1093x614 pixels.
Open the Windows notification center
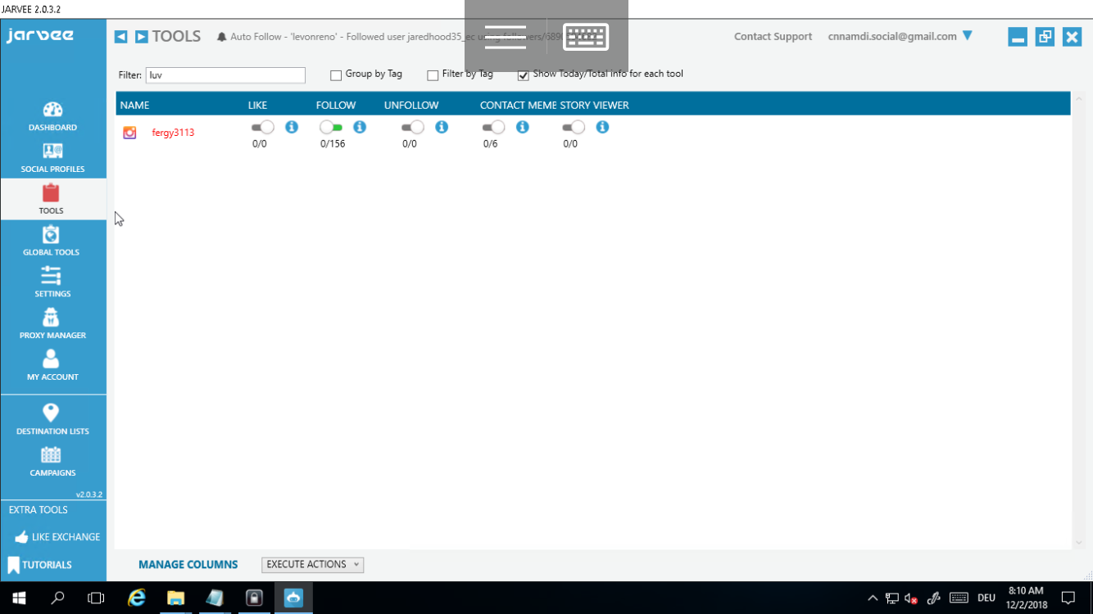coord(1068,598)
